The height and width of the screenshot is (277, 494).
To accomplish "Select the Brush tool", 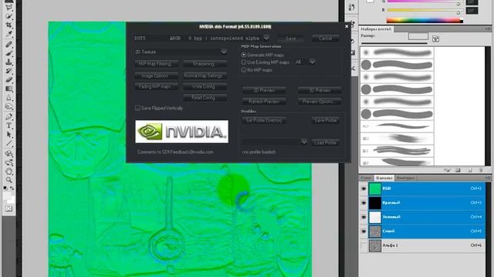I will [x=8, y=53].
